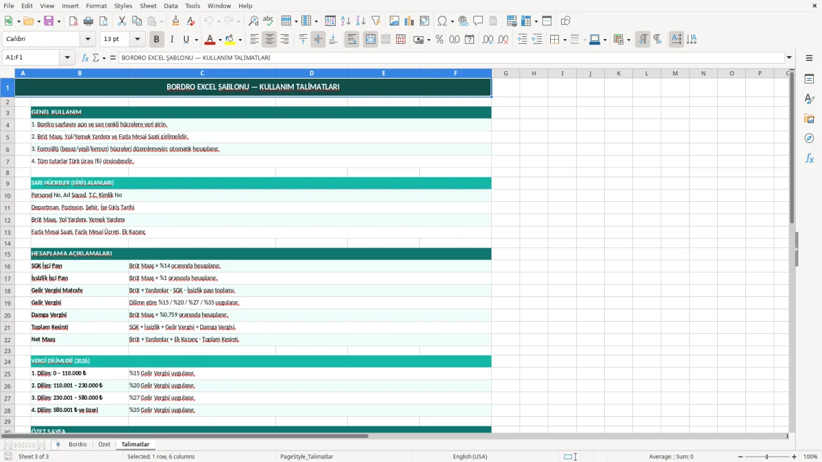The width and height of the screenshot is (822, 462).
Task: Click the Print icon
Action: [88, 21]
